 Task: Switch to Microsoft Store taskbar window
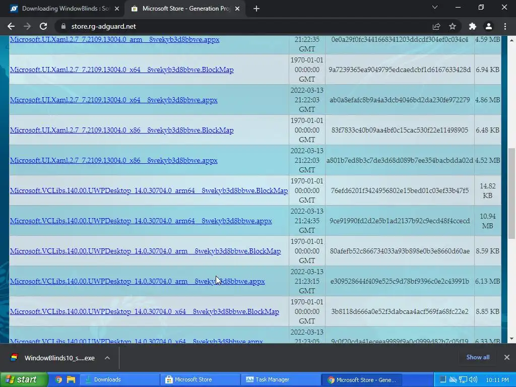tap(201, 380)
